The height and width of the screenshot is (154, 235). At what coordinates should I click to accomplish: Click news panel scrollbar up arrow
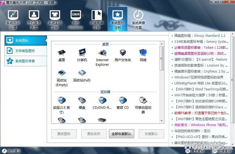232,34
